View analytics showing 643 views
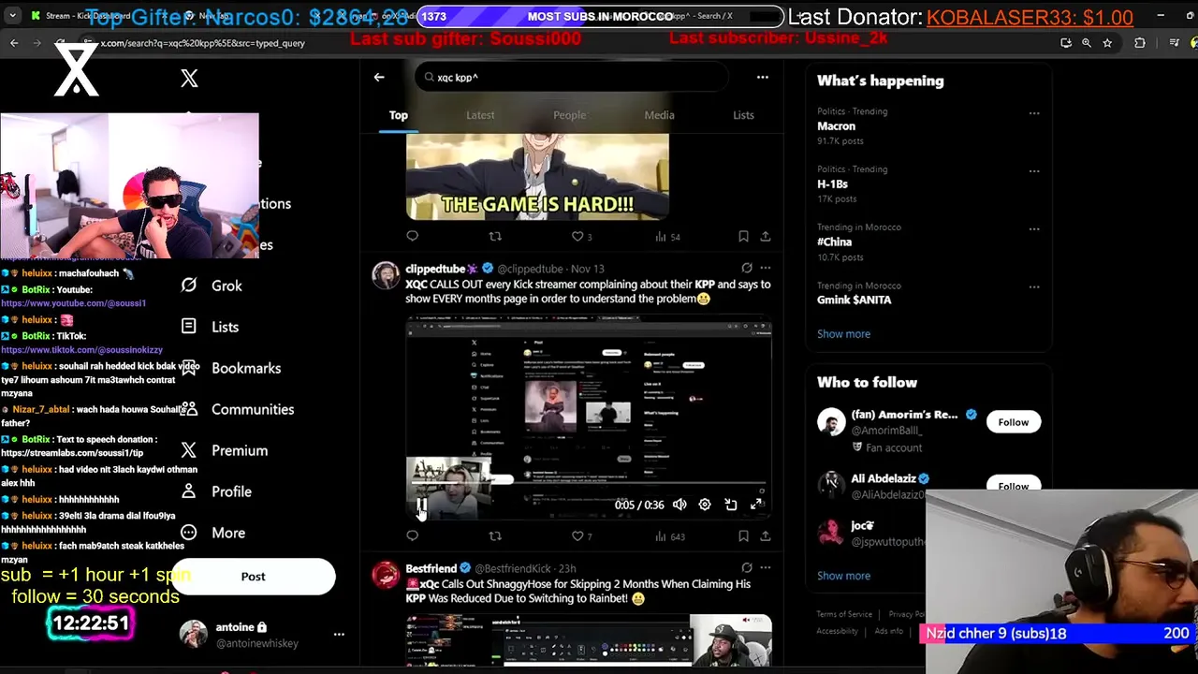1198x674 pixels. point(670,536)
